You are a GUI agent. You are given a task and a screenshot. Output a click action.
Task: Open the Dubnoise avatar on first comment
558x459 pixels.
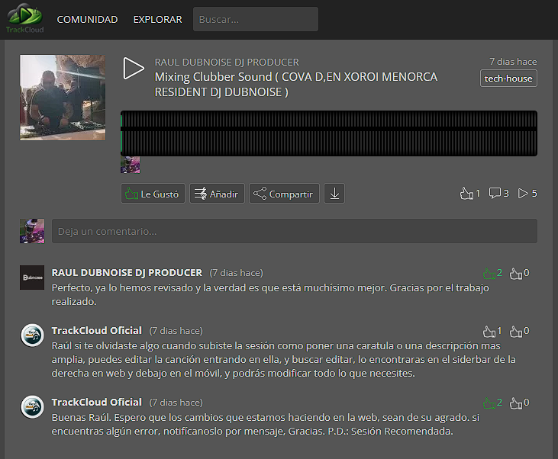tap(32, 278)
